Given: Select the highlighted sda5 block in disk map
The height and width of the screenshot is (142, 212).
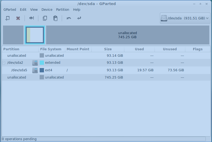Looking at the screenshot, I should (x=35, y=35).
